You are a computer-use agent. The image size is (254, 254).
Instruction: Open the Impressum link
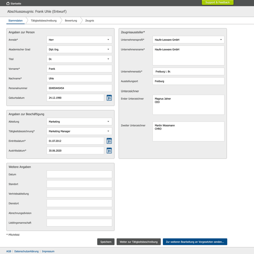tap(48, 251)
